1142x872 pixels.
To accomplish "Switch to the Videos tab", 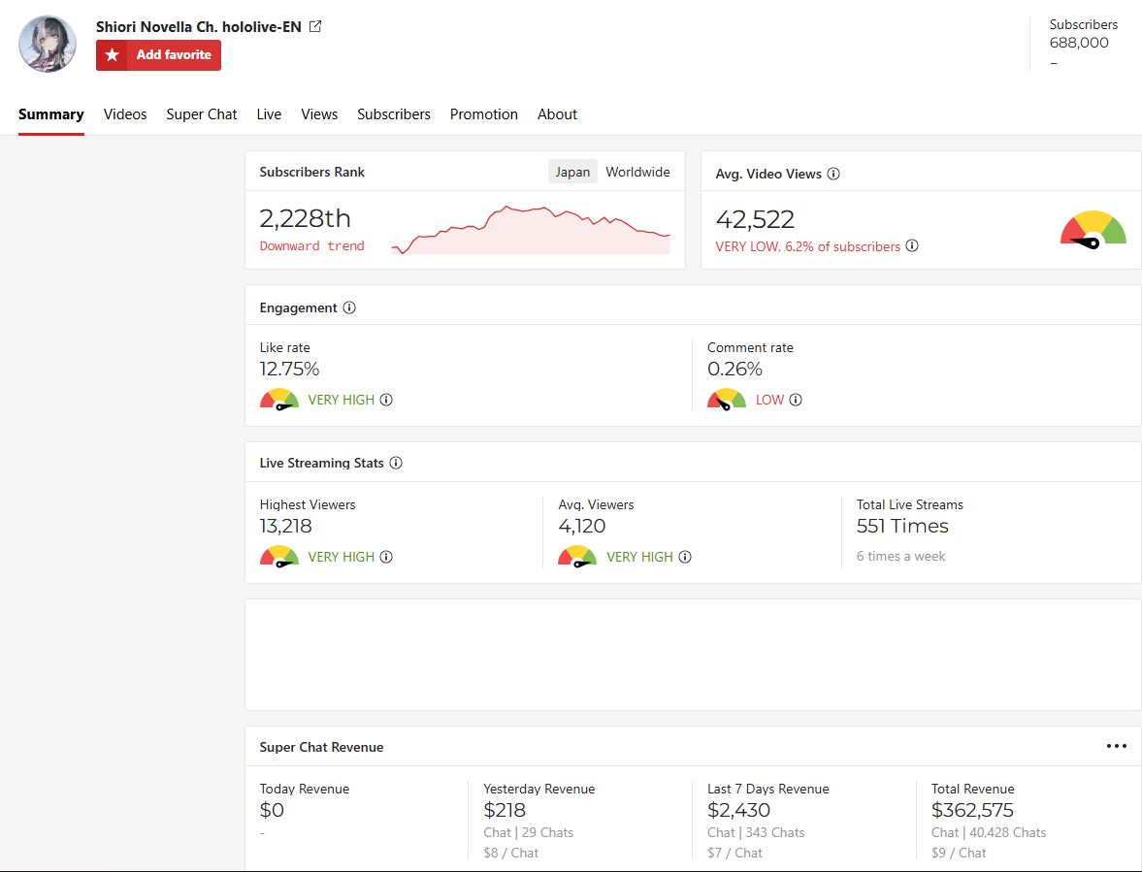I will tap(125, 114).
